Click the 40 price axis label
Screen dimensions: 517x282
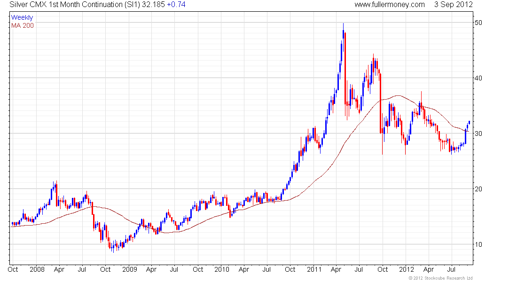tap(478, 78)
